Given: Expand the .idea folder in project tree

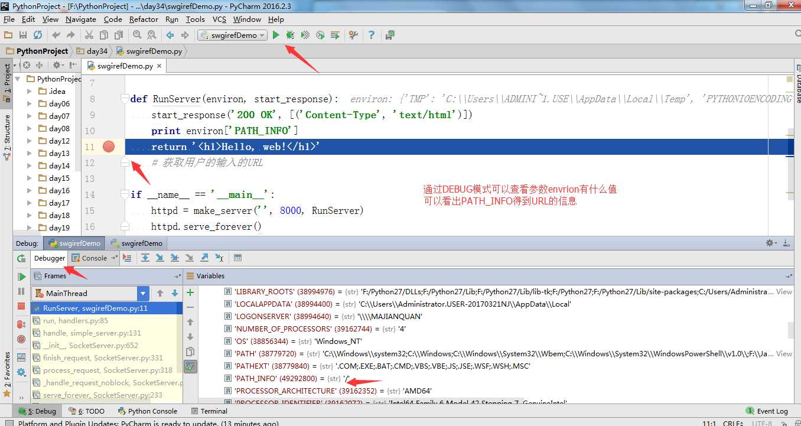Looking at the screenshot, I should click(30, 91).
